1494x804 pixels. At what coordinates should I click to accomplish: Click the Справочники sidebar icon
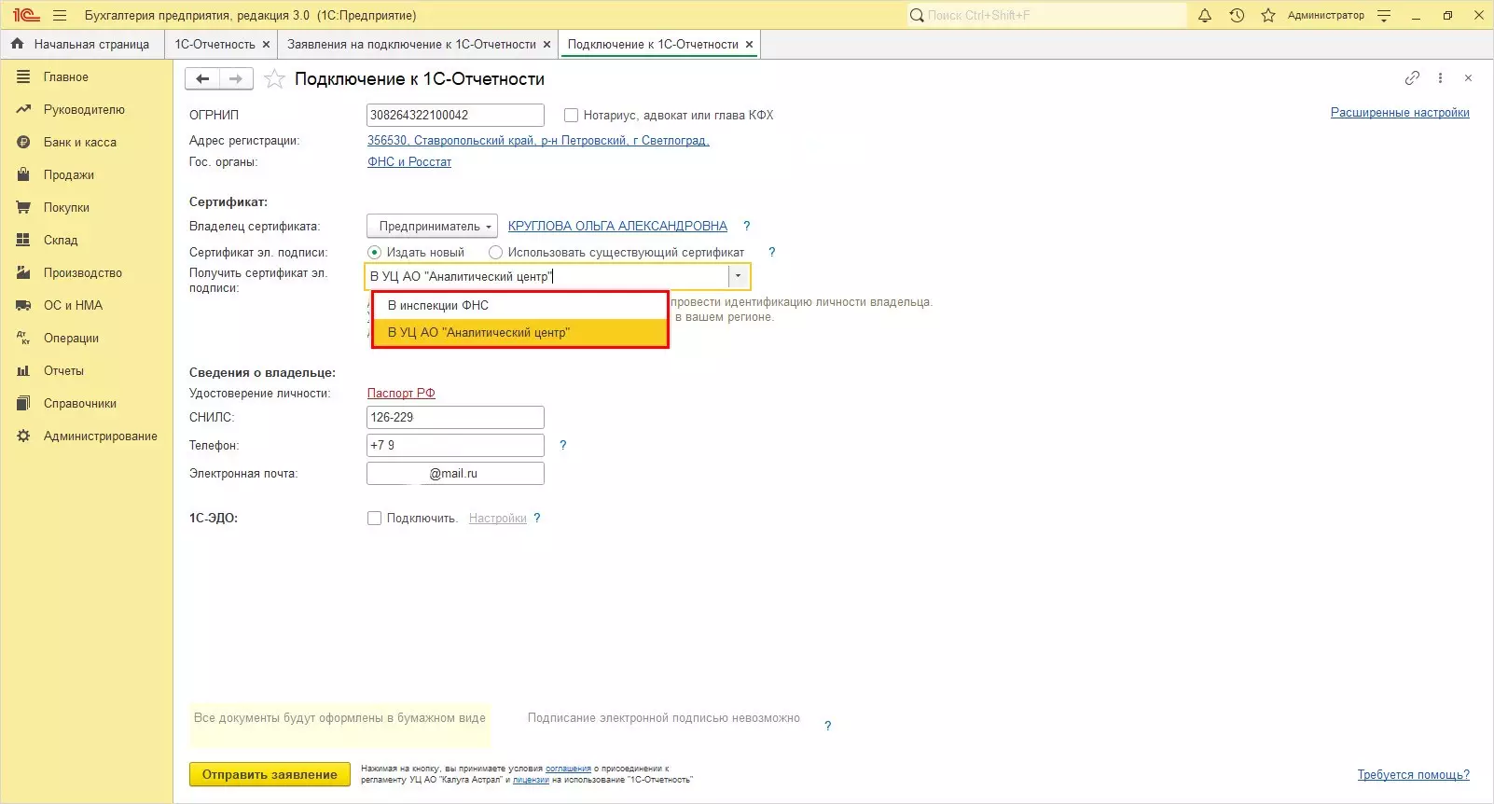click(x=23, y=404)
